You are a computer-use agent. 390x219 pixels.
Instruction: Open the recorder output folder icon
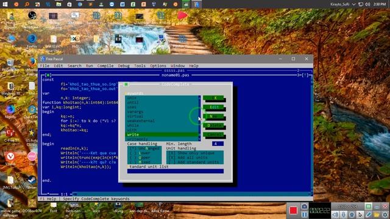click(x=377, y=215)
